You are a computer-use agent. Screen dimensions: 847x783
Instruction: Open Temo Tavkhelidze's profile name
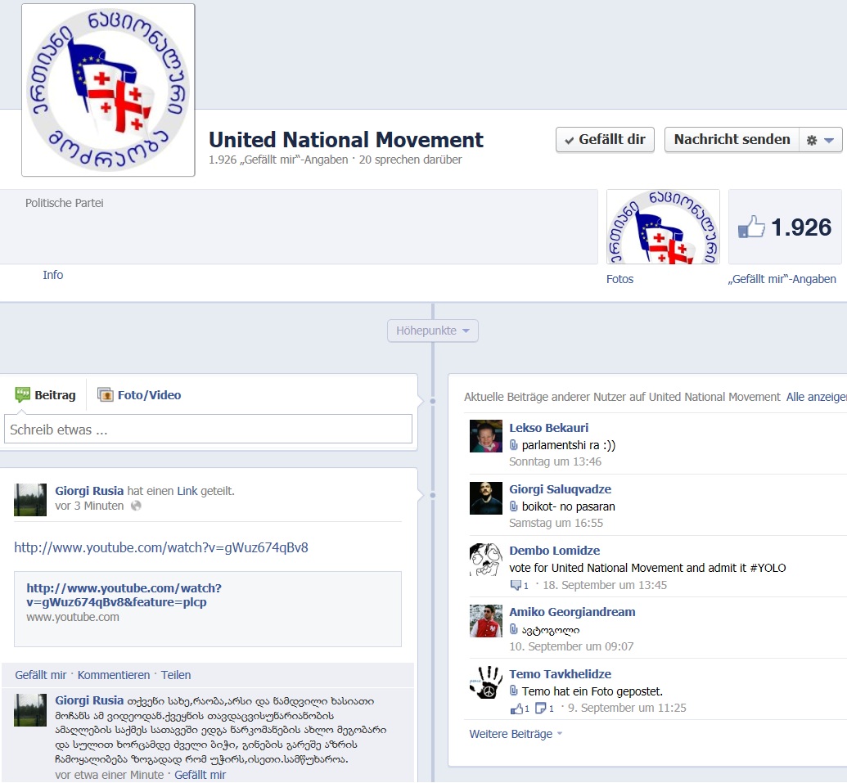click(560, 674)
